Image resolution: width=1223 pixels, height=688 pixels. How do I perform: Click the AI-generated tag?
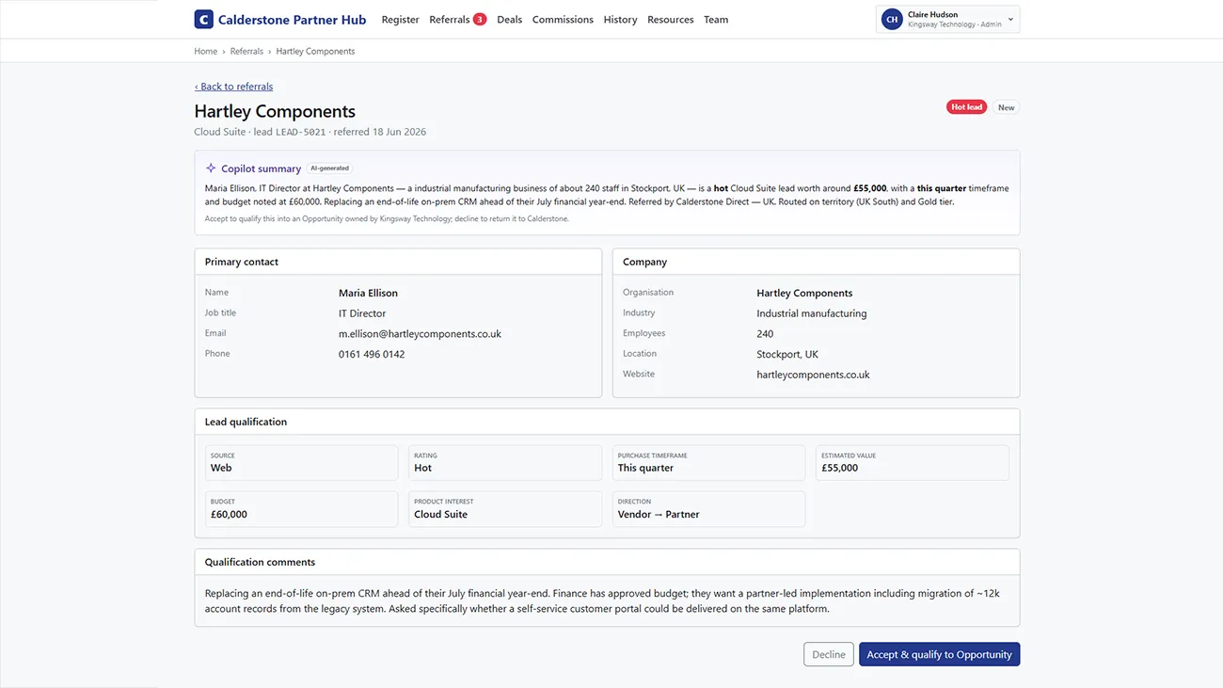point(329,168)
